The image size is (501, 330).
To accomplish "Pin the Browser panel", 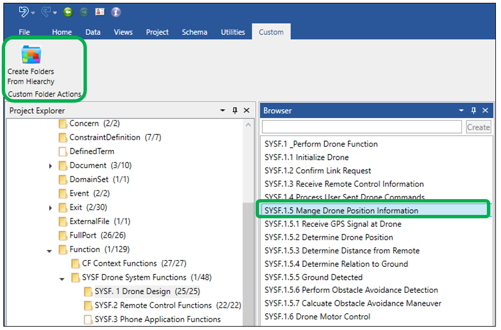I will pyautogui.click(x=474, y=111).
